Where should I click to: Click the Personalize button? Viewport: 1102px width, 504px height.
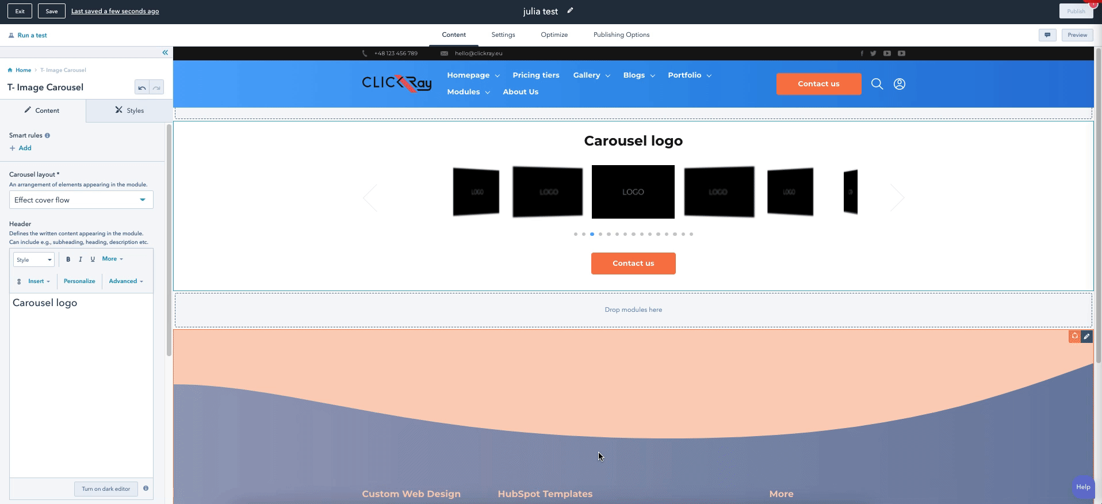(79, 281)
